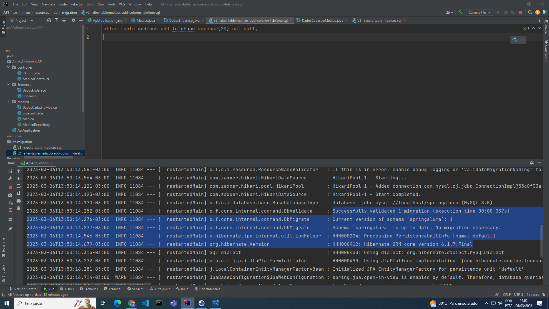Collapse all items in the Project tree
549x309 pixels.
(64, 20)
